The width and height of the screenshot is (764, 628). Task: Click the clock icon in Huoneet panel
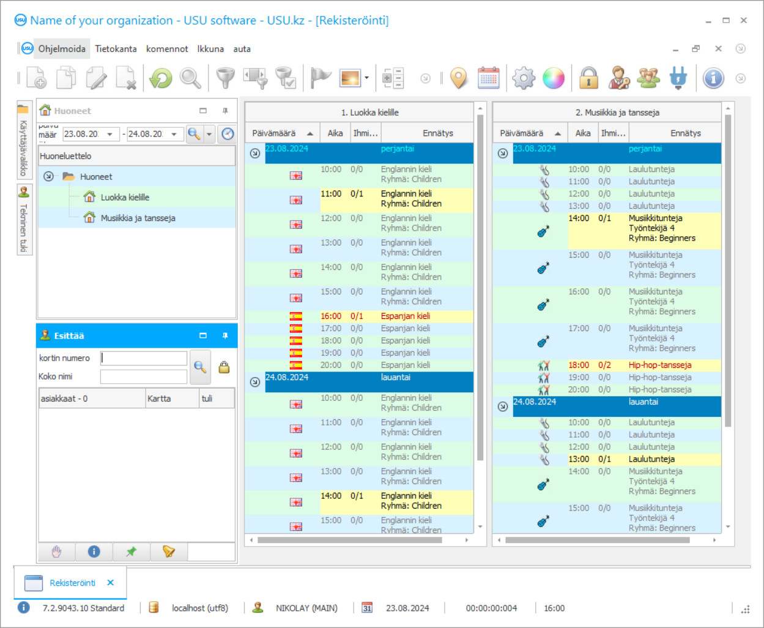click(x=228, y=134)
